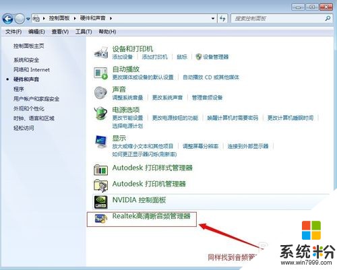Expand the address bar history dropdown
The height and width of the screenshot is (270, 337).
click(212, 18)
